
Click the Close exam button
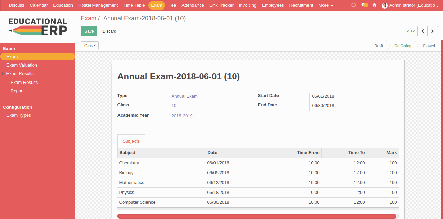[x=90, y=46]
